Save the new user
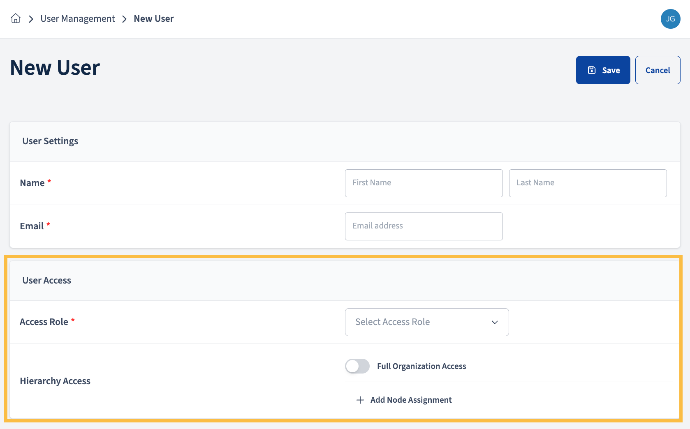690x429 pixels. click(x=603, y=70)
